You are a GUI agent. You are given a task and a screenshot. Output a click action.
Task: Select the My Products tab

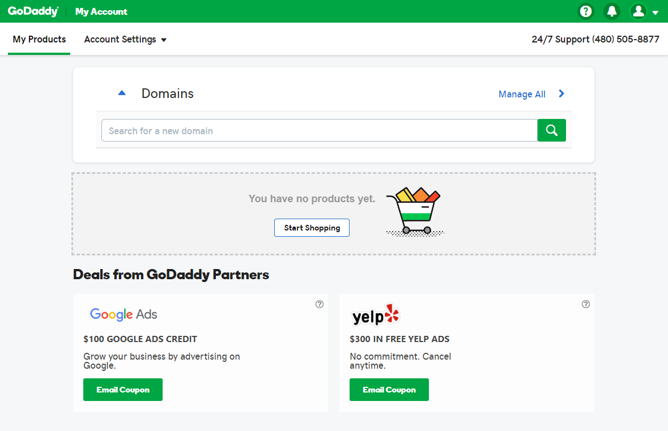[39, 39]
